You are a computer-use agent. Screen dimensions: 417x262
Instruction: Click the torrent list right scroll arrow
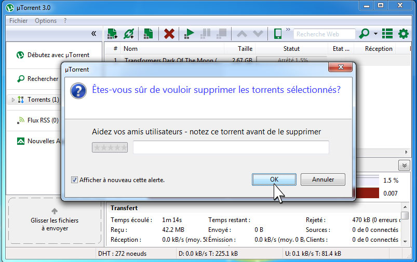pos(406,152)
